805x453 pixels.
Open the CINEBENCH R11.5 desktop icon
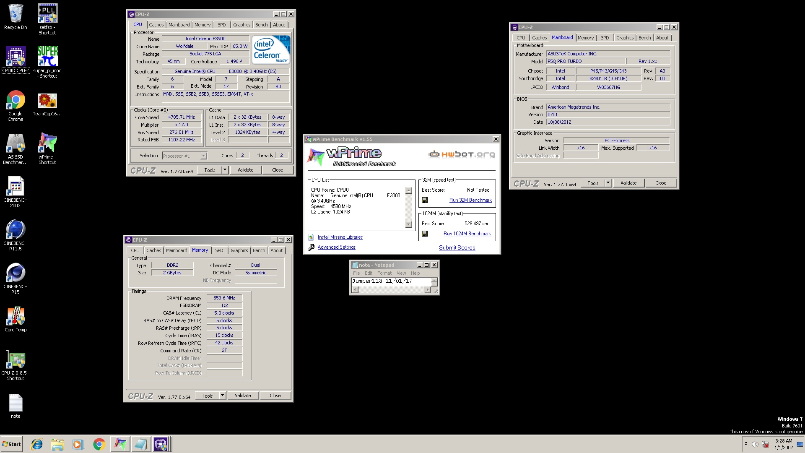16,235
